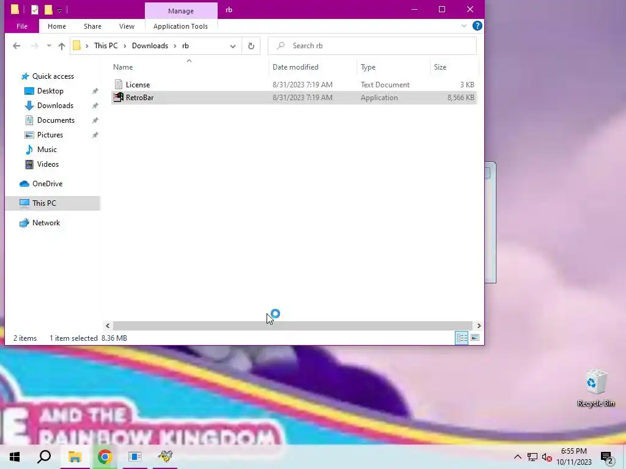Expand the address bar history dropdown
Viewport: 626px width, 469px height.
(233, 46)
